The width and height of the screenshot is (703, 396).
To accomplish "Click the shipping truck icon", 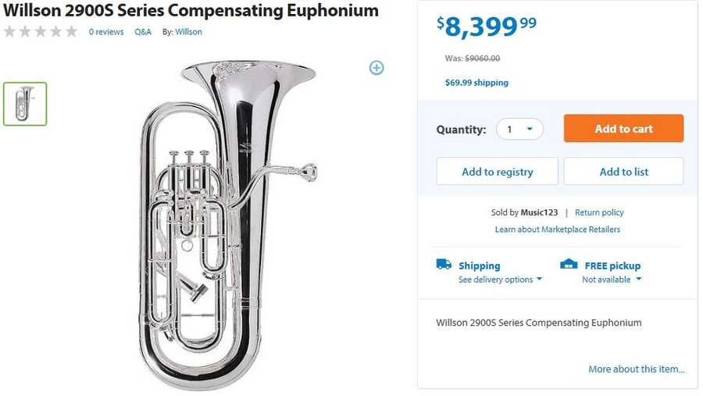I will click(x=444, y=265).
